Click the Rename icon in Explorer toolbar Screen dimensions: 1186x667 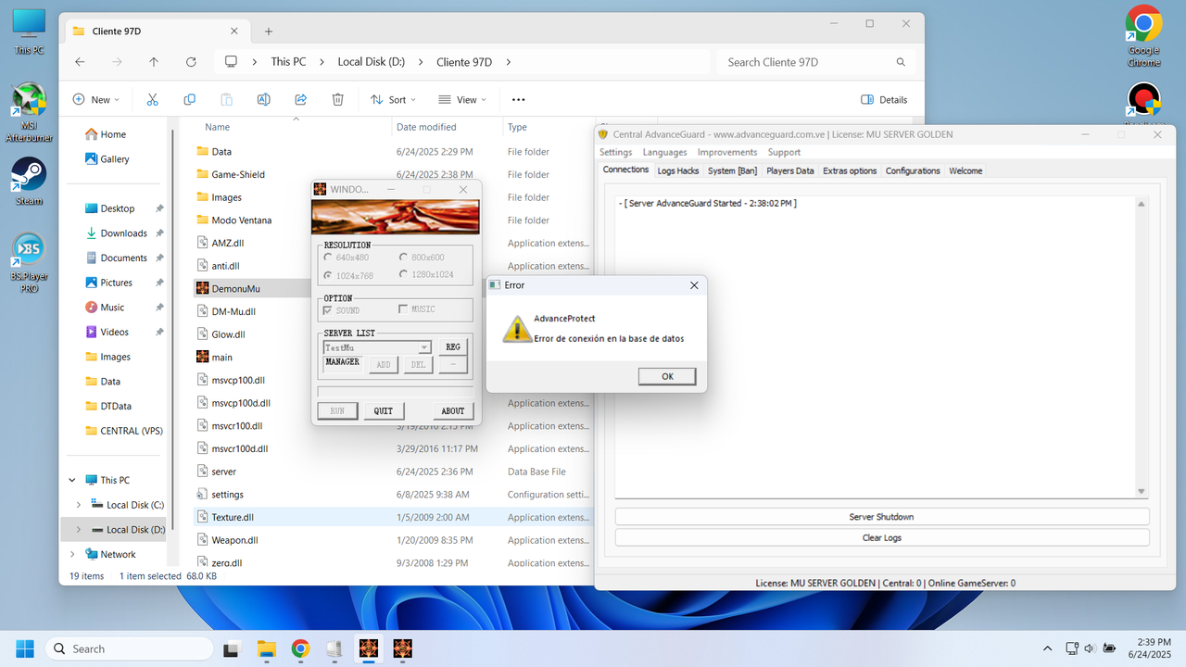coord(264,99)
